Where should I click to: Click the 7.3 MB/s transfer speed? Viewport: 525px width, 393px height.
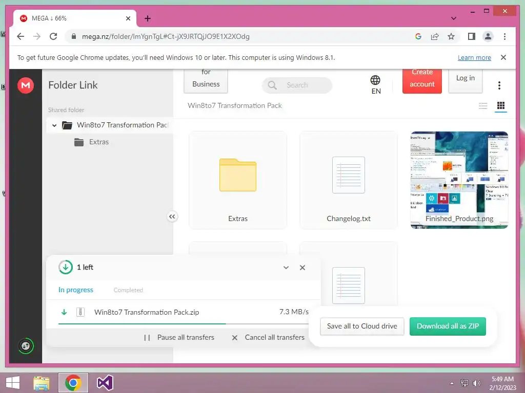(x=294, y=312)
